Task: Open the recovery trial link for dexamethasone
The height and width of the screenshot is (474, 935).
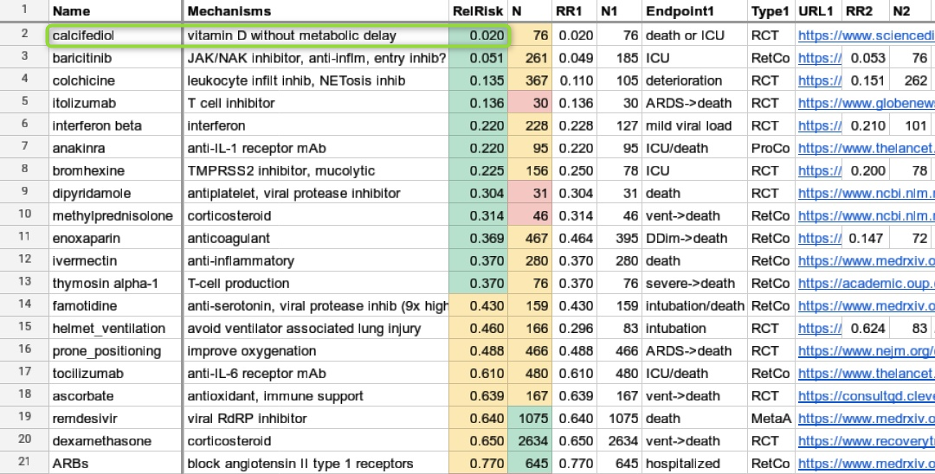Action: coord(866,440)
